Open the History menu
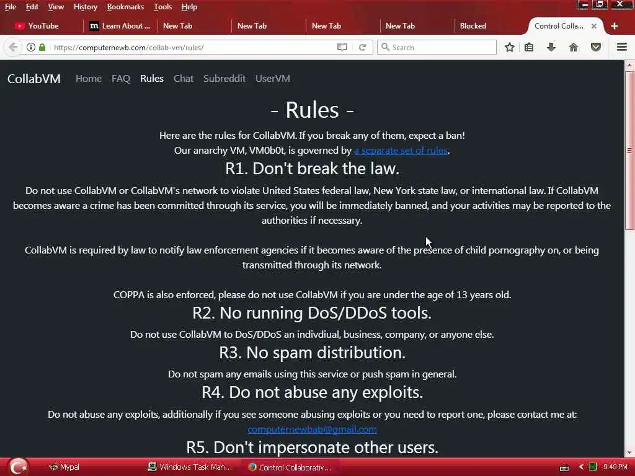The width and height of the screenshot is (635, 476). tap(86, 7)
